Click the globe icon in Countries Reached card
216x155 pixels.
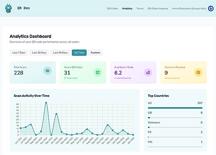(x=198, y=72)
